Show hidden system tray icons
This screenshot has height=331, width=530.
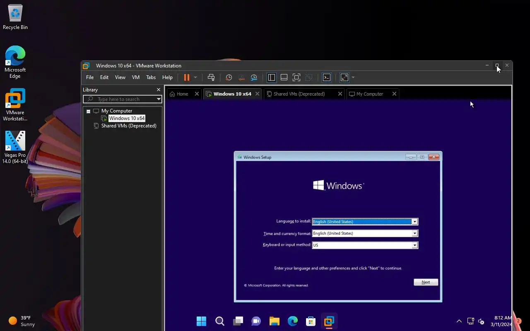(459, 321)
